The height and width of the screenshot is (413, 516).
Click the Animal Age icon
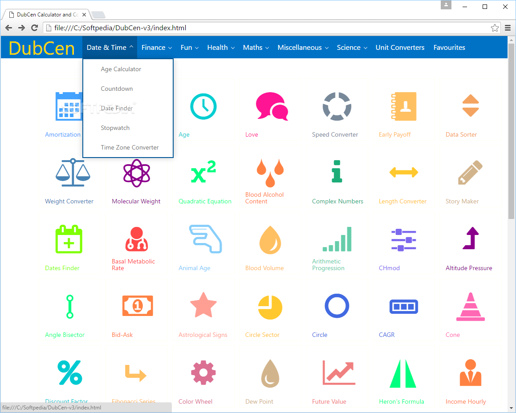coord(206,239)
